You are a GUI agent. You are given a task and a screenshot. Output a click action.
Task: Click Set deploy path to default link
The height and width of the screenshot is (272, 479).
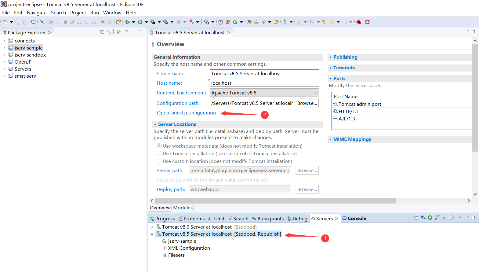pyautogui.click(x=213, y=180)
